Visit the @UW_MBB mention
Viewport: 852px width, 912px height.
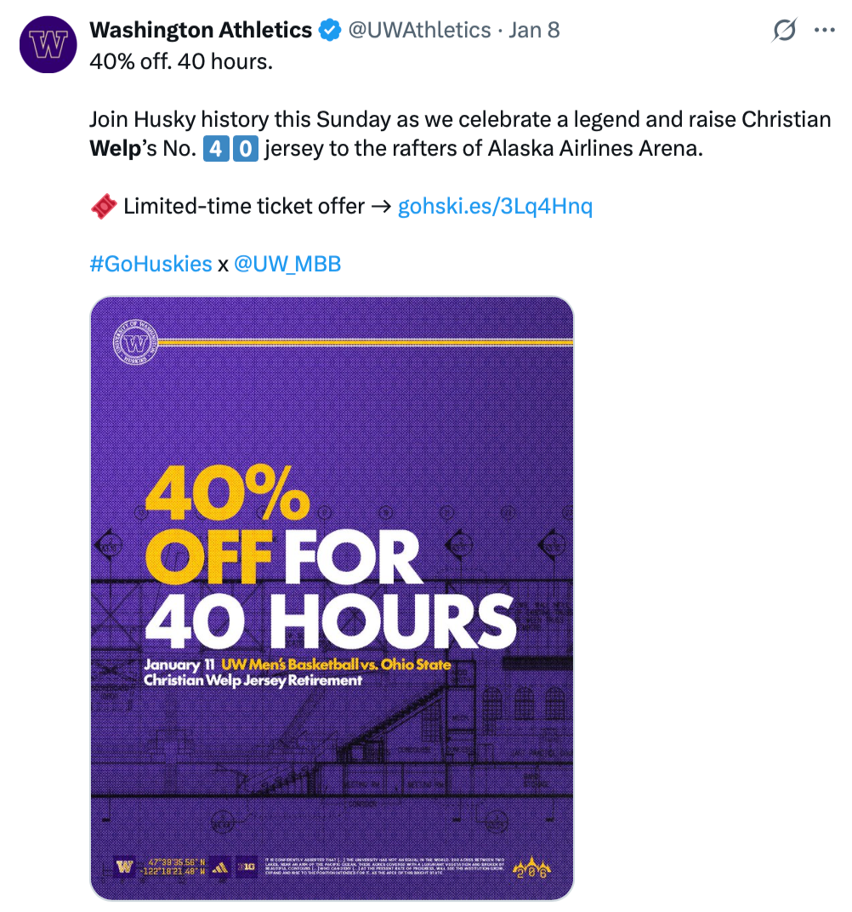[287, 264]
